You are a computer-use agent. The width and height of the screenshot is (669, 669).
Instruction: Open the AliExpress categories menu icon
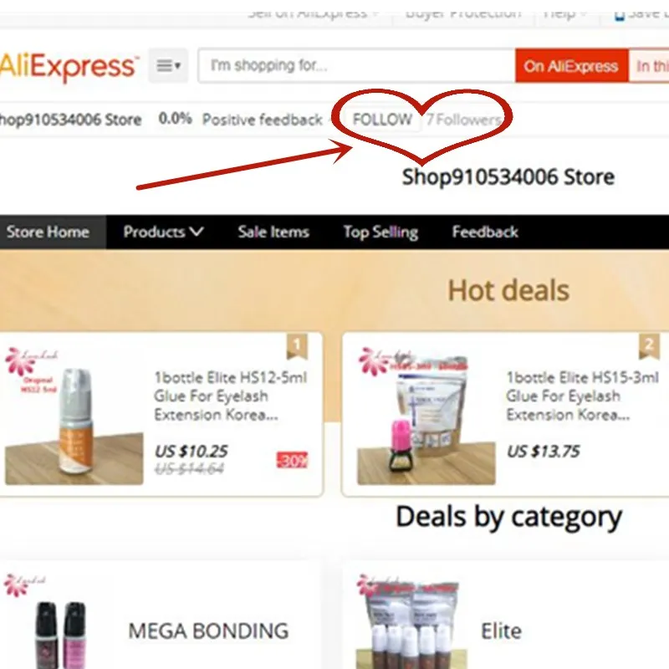(x=169, y=66)
